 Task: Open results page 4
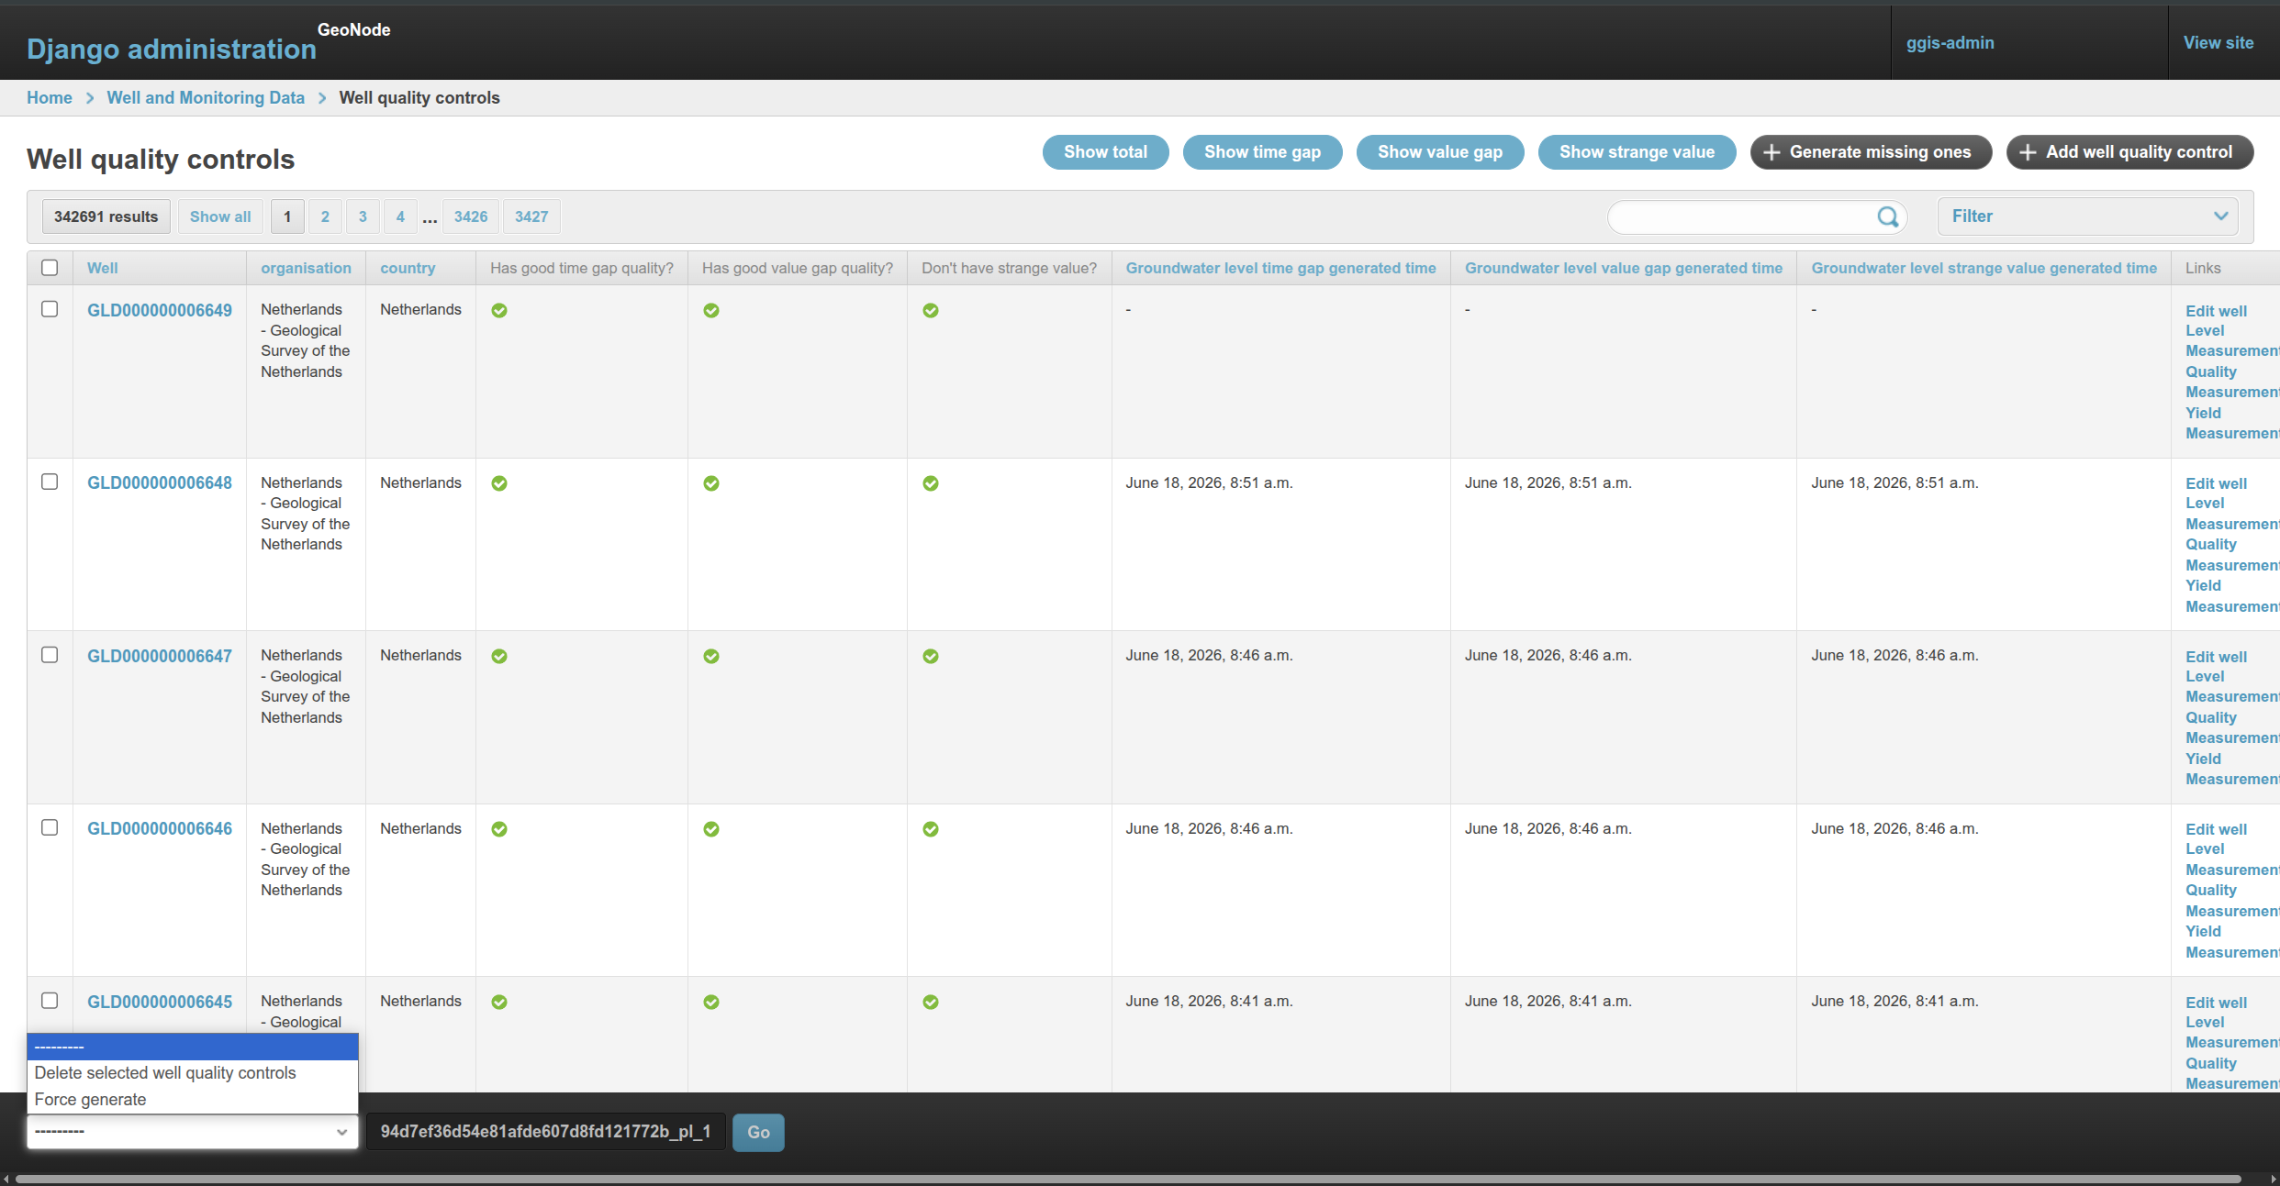click(400, 216)
